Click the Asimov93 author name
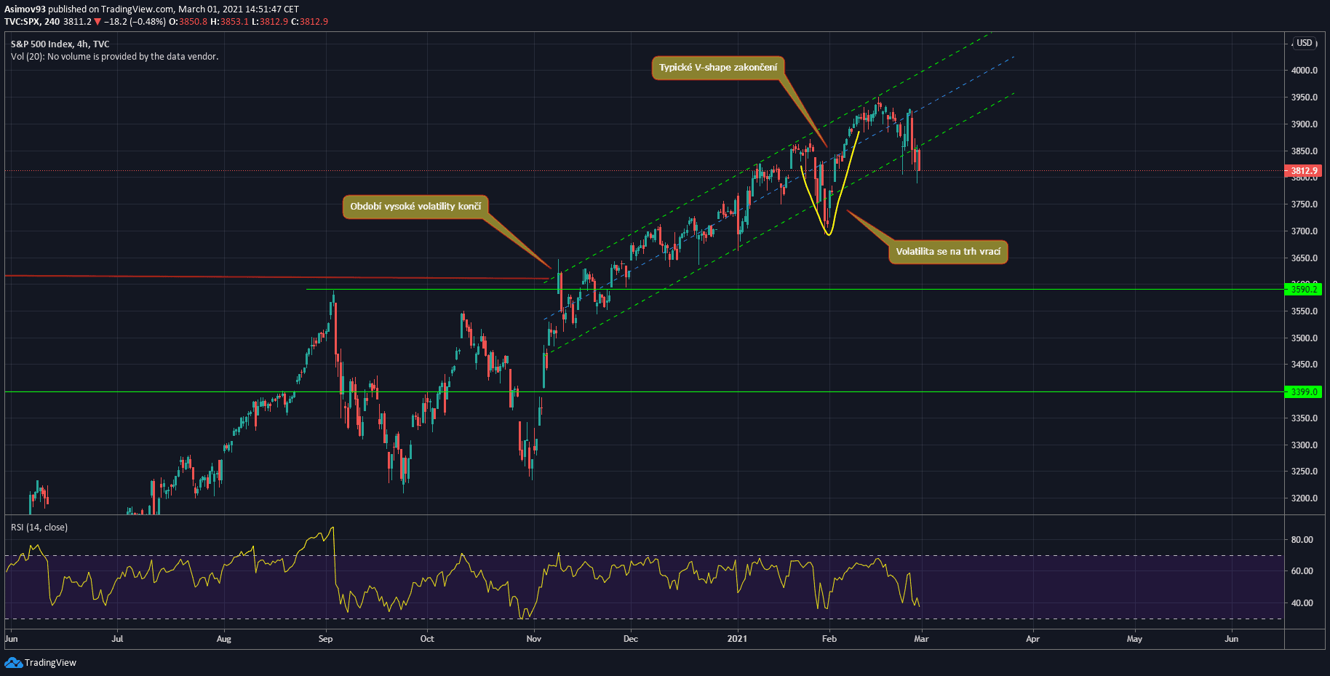Image resolution: width=1330 pixels, height=676 pixels. [x=25, y=9]
